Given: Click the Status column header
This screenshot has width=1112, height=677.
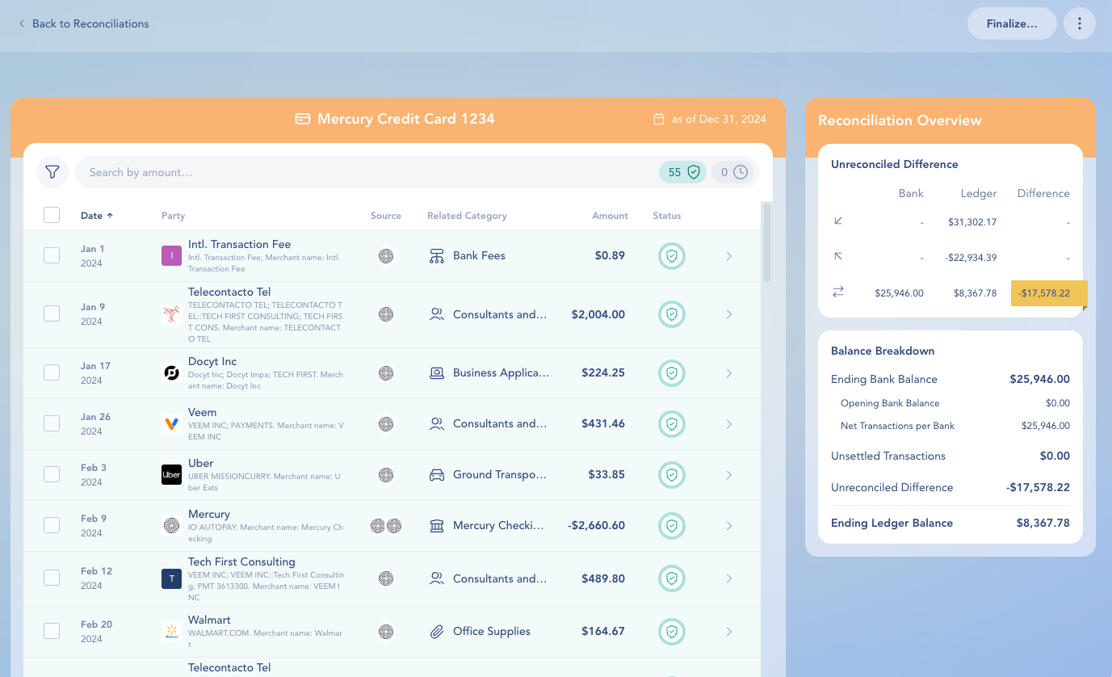Looking at the screenshot, I should (x=667, y=216).
